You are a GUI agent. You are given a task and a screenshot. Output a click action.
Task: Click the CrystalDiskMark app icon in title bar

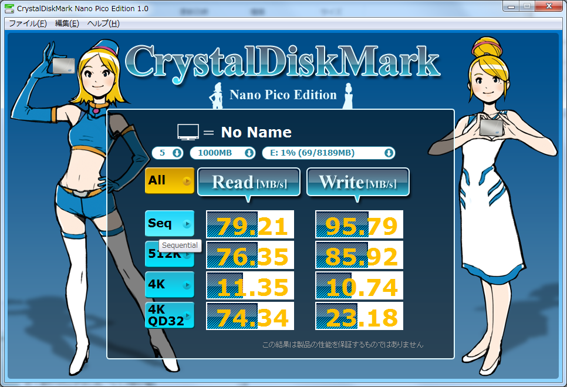(x=9, y=8)
